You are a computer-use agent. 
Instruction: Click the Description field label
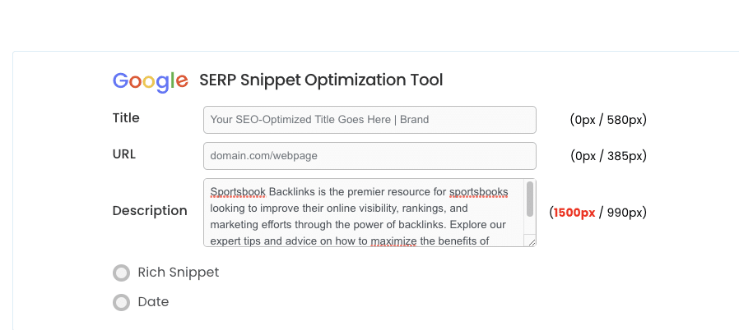150,211
